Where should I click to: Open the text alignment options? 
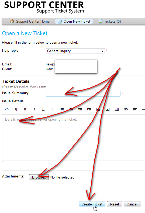pos(135,109)
